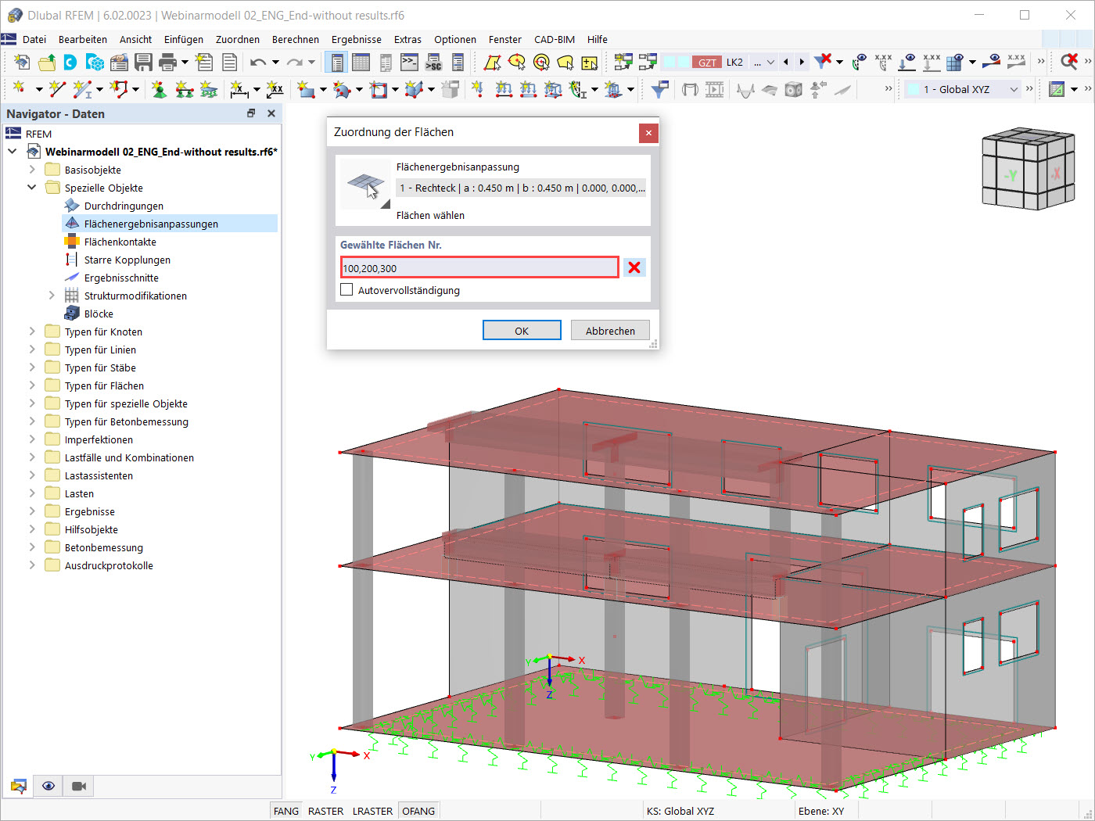Open the Berechnen menu
The width and height of the screenshot is (1095, 821).
coord(296,39)
